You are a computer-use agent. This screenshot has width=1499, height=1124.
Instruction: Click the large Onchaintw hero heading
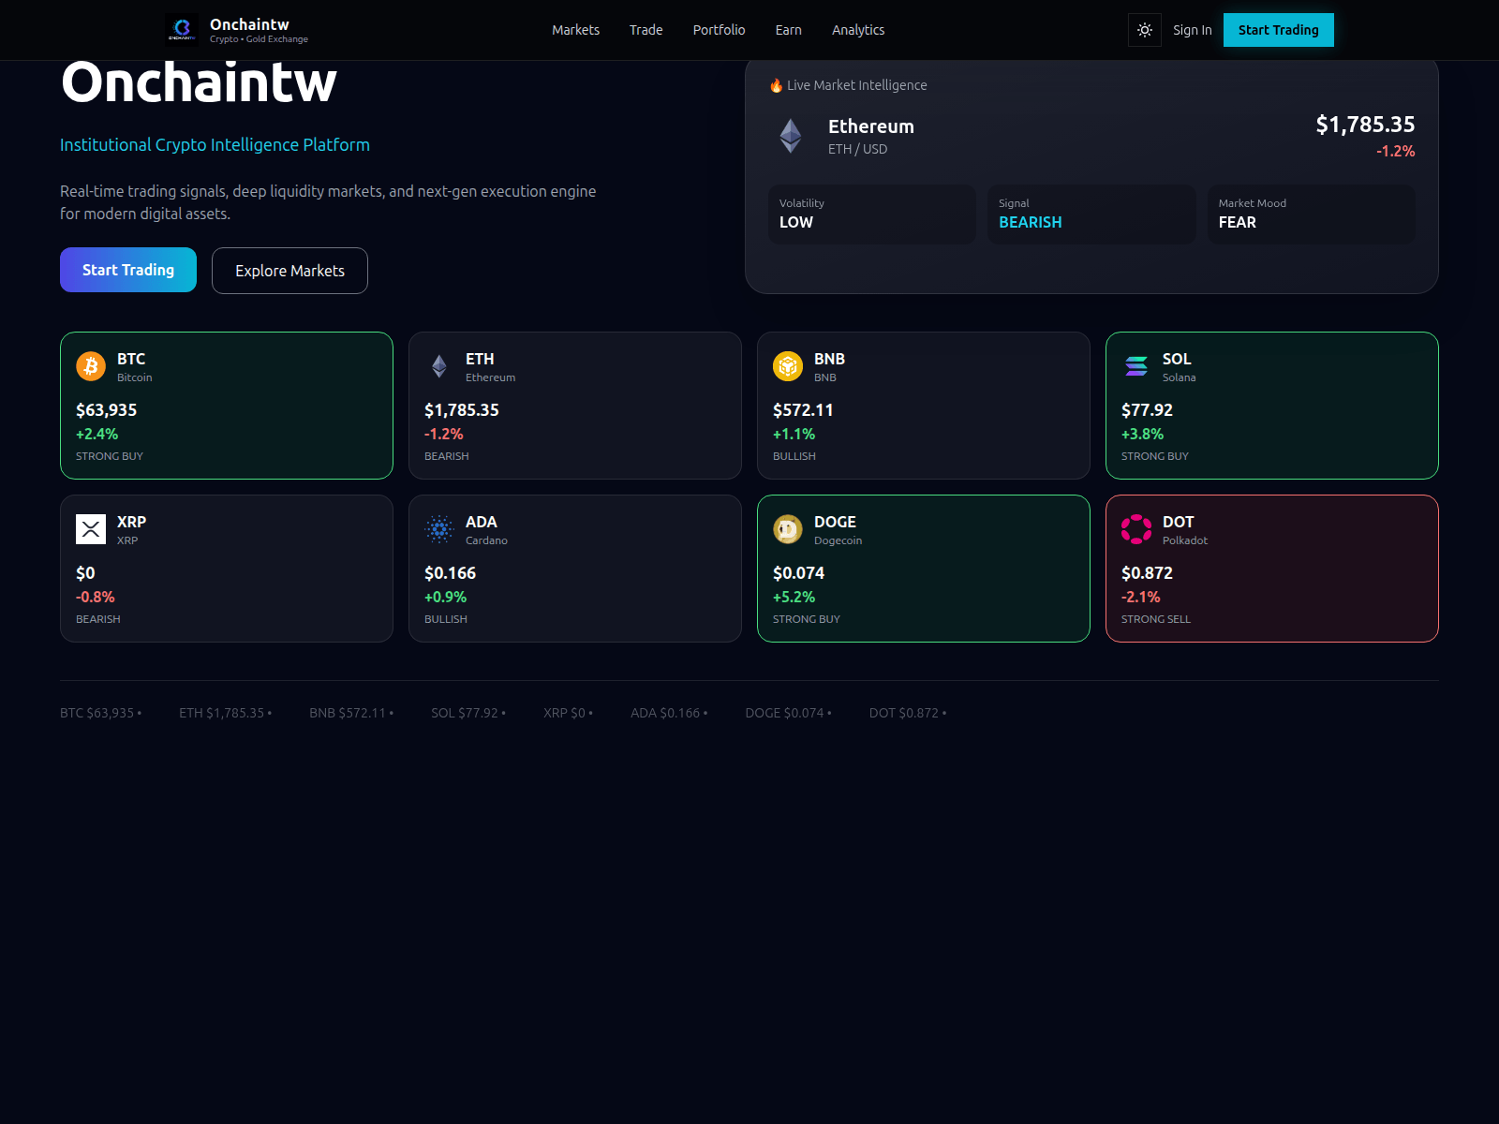199,82
